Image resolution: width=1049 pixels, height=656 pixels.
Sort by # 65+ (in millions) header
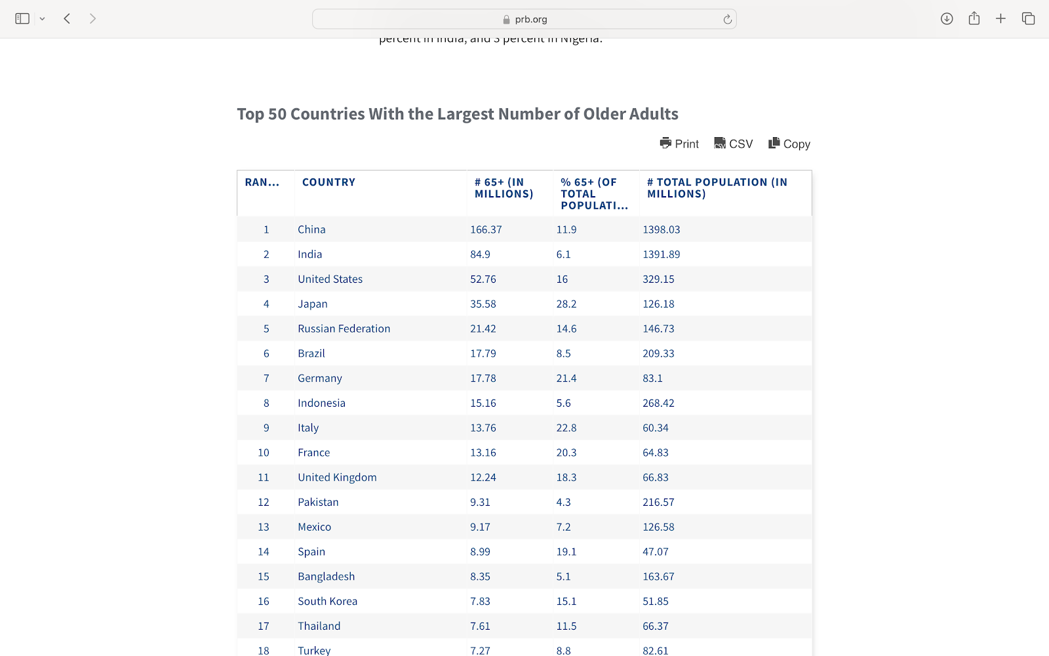[504, 188]
